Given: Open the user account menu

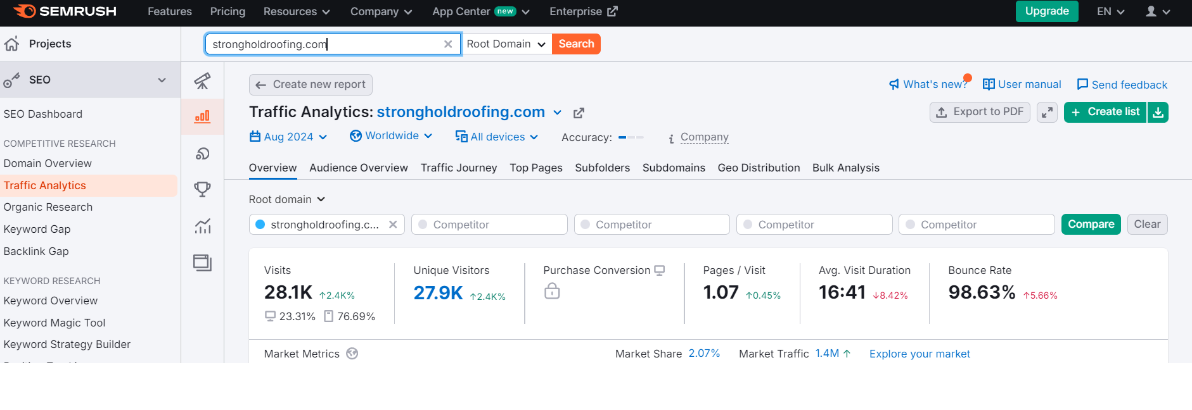Looking at the screenshot, I should click(x=1158, y=11).
